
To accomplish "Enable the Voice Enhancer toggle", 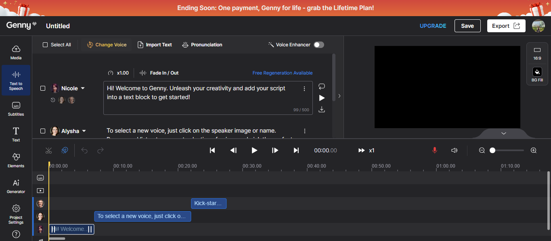I will tap(318, 45).
